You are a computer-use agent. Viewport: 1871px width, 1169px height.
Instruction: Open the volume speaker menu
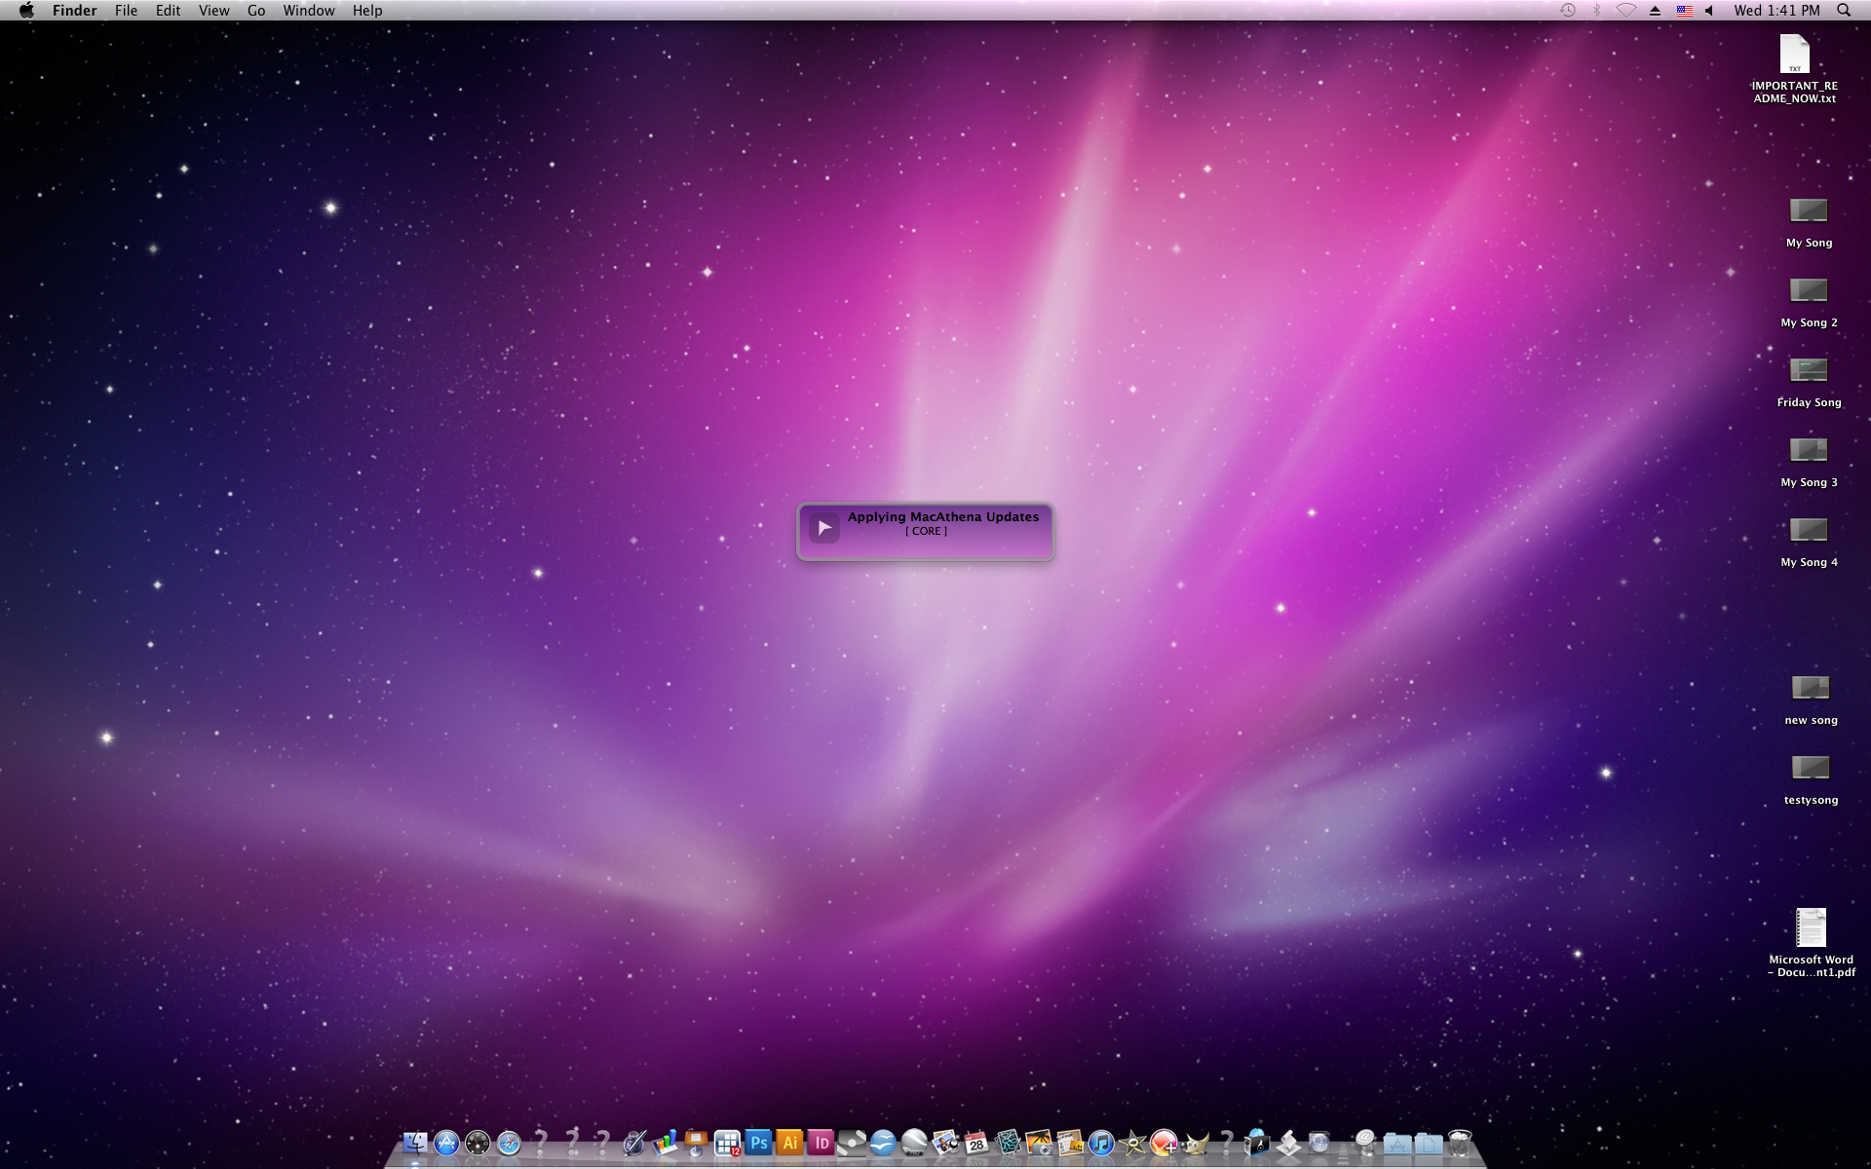(1709, 11)
